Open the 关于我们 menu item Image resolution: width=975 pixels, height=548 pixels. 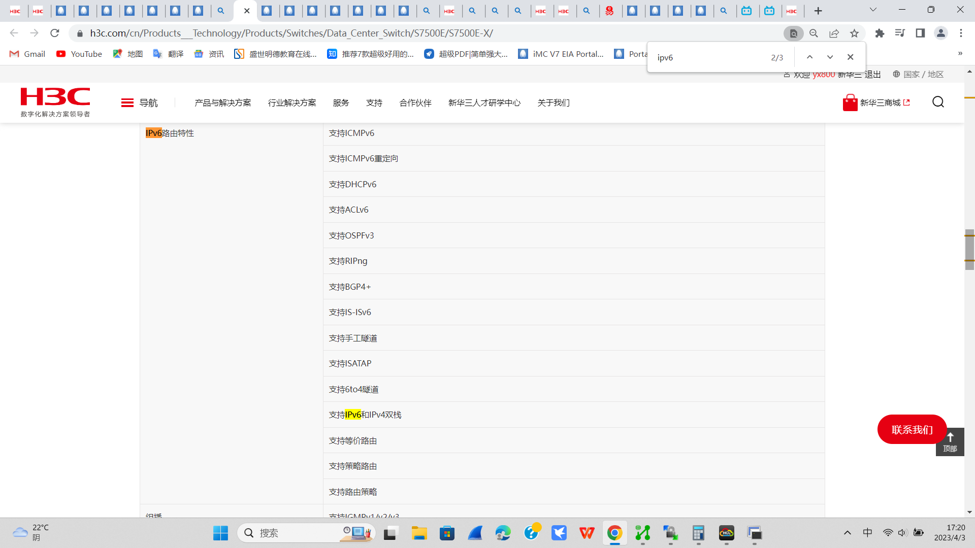coord(553,103)
